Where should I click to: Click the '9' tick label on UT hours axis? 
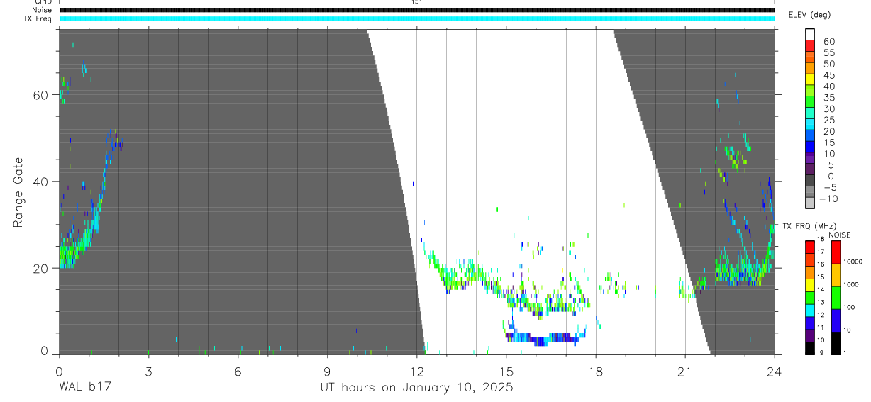pos(327,372)
